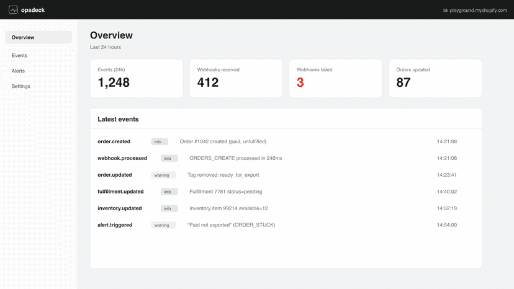This screenshot has height=289, width=514.
Task: Open the alert.triggered event name
Action: coord(115,225)
